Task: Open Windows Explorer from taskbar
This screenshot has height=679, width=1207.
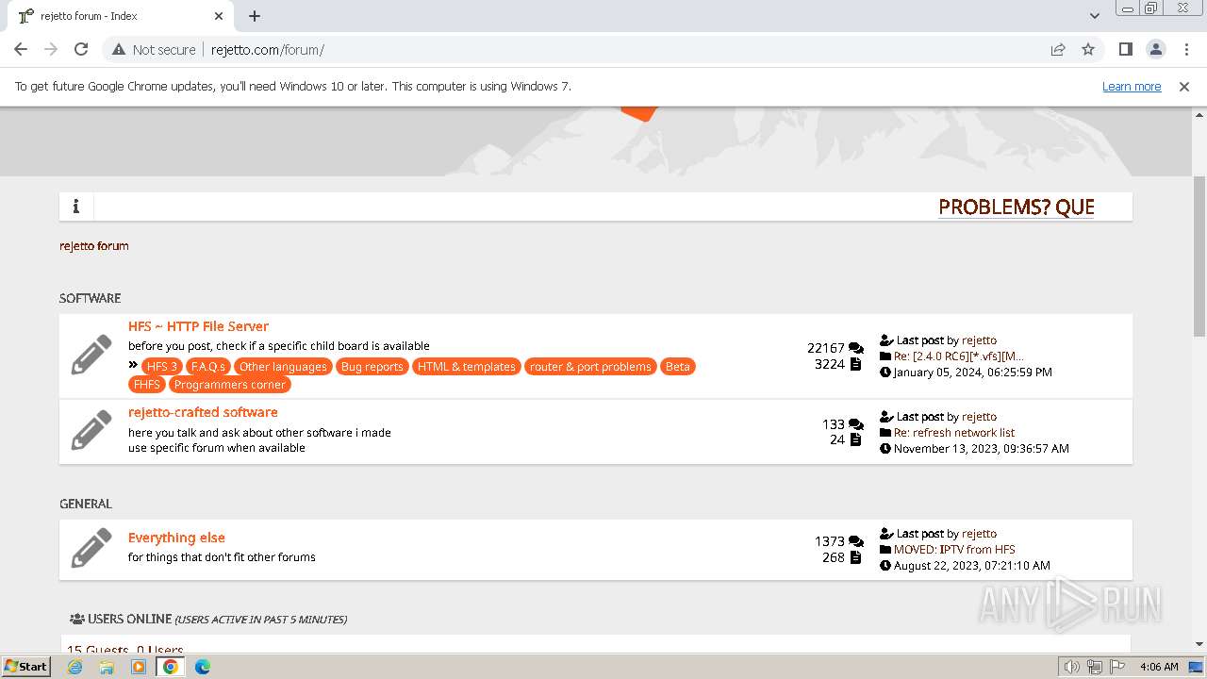Action: (x=107, y=667)
